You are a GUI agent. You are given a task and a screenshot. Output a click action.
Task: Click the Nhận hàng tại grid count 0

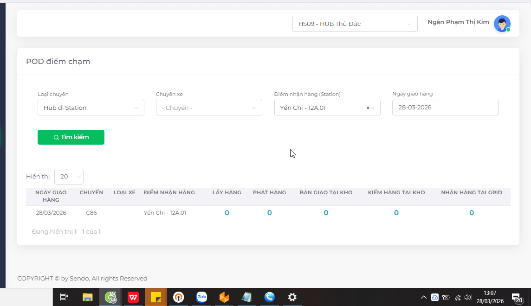[472, 213]
